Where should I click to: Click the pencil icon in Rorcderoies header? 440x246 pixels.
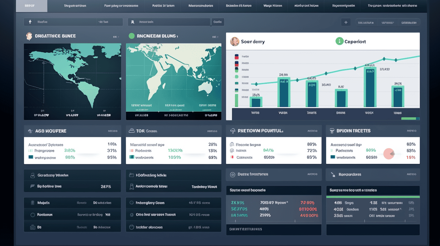333,174
